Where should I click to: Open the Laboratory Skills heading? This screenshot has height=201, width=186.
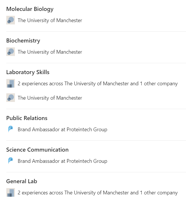coord(28,72)
